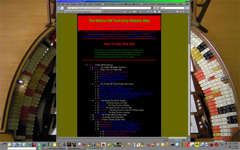Open the Edit menu
This screenshot has width=240, height=150.
pyautogui.click(x=63, y=4)
